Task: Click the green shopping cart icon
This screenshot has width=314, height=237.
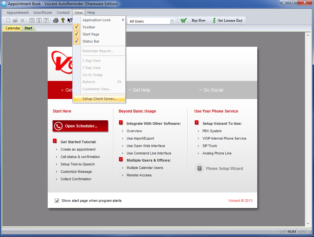Action: (x=183, y=21)
